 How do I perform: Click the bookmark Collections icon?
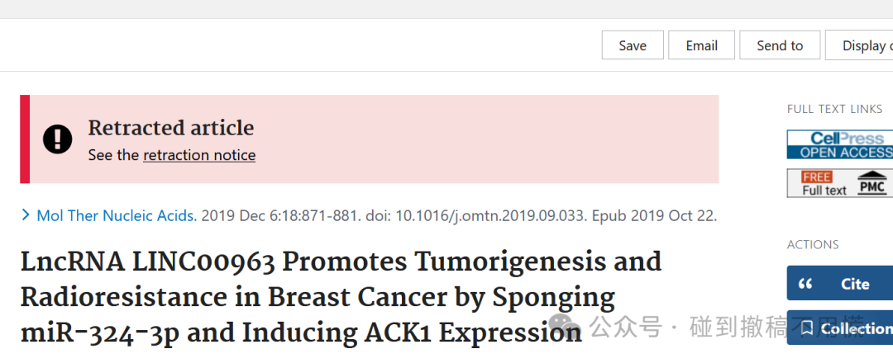click(x=806, y=328)
